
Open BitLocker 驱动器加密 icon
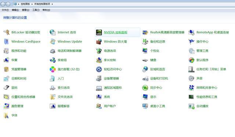click(7, 32)
